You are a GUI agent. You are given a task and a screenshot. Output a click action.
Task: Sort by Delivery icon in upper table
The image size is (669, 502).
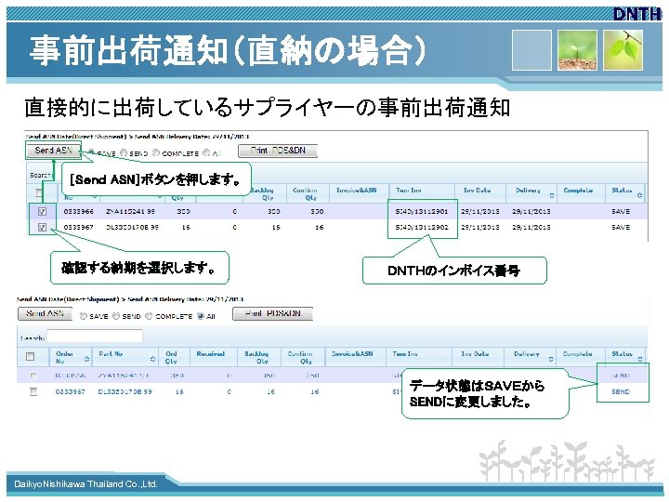(x=552, y=195)
